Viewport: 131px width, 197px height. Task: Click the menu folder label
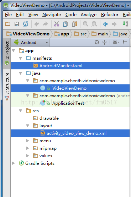click(x=45, y=141)
